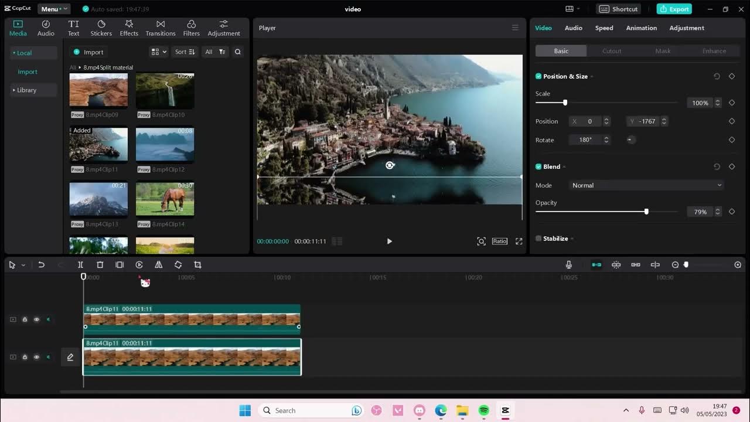The height and width of the screenshot is (422, 750).
Task: Click the freeze frame icon in timeline toolbar
Action: [120, 265]
